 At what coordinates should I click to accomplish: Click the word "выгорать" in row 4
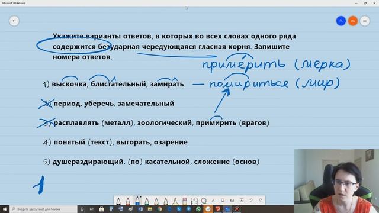pos(133,142)
